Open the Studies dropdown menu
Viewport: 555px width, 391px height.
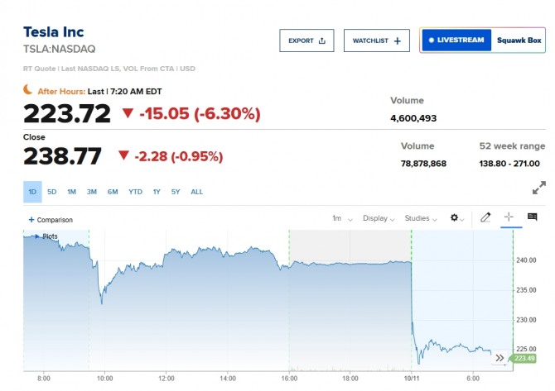[x=421, y=218]
